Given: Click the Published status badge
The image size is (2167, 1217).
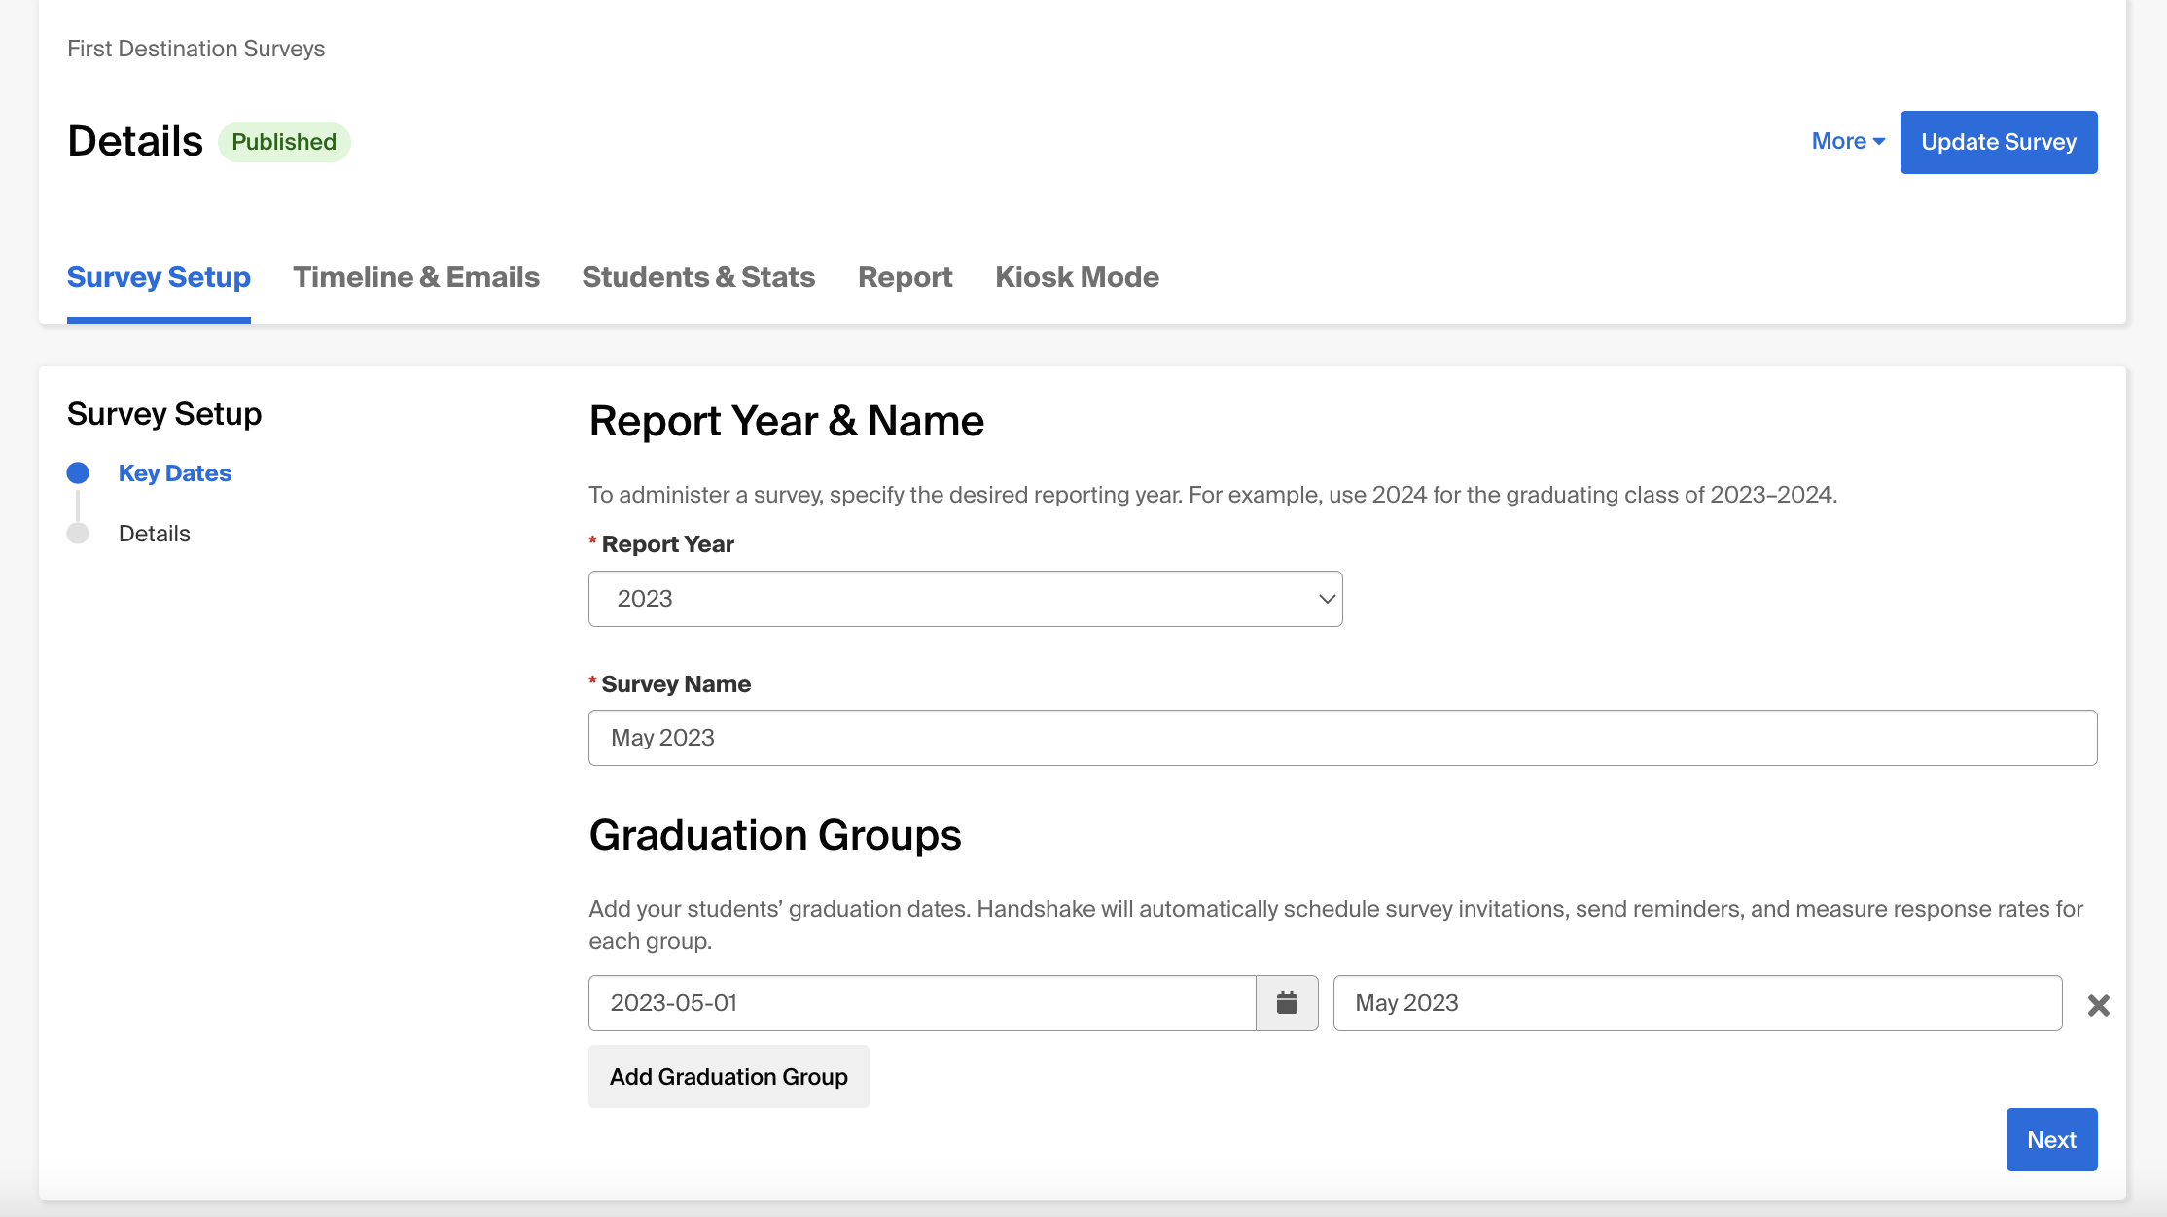Looking at the screenshot, I should [284, 142].
